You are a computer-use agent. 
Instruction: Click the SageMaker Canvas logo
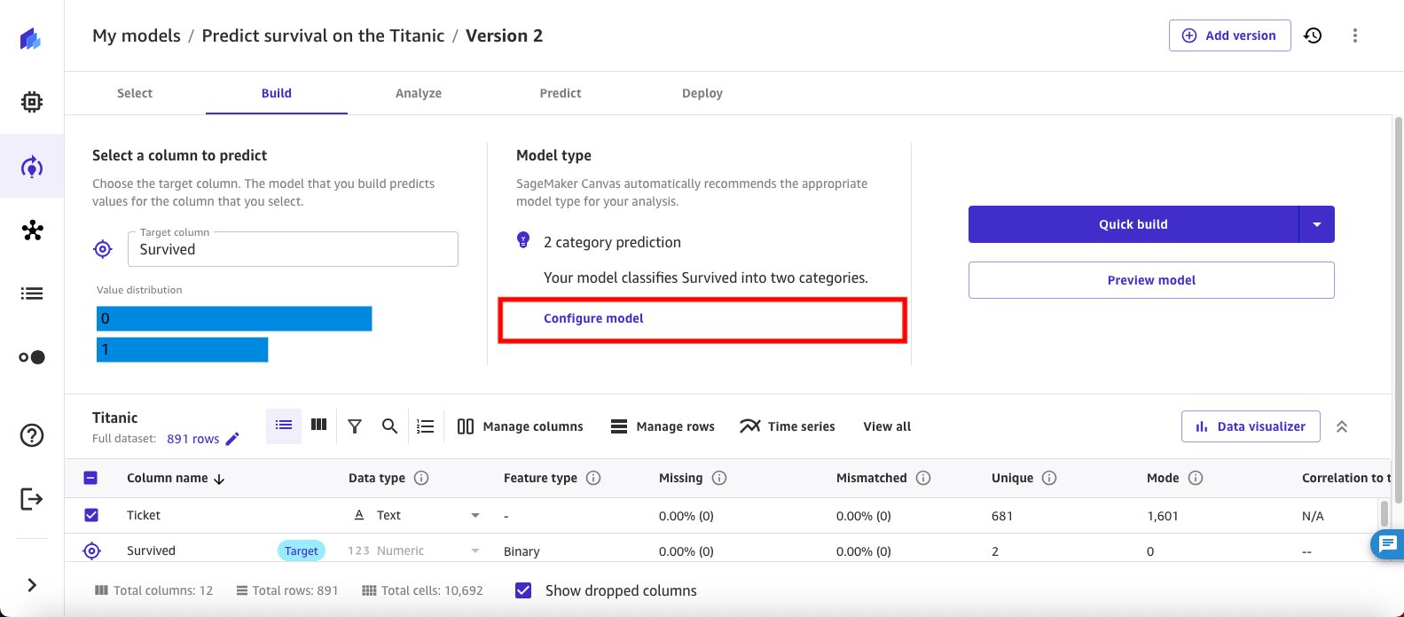click(31, 39)
